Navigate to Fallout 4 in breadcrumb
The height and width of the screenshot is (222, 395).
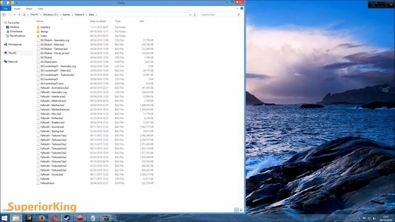point(80,15)
